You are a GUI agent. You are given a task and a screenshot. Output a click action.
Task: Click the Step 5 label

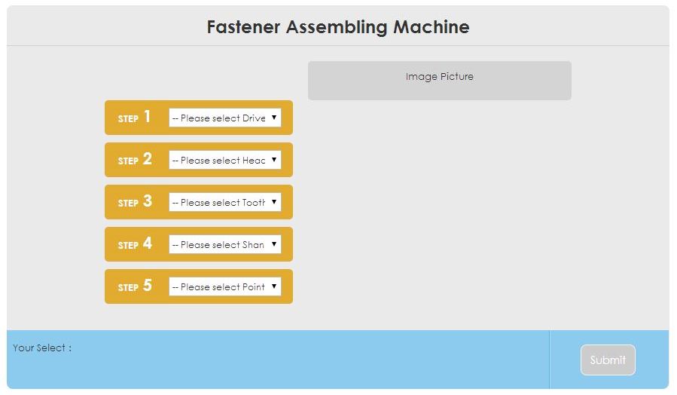point(135,286)
